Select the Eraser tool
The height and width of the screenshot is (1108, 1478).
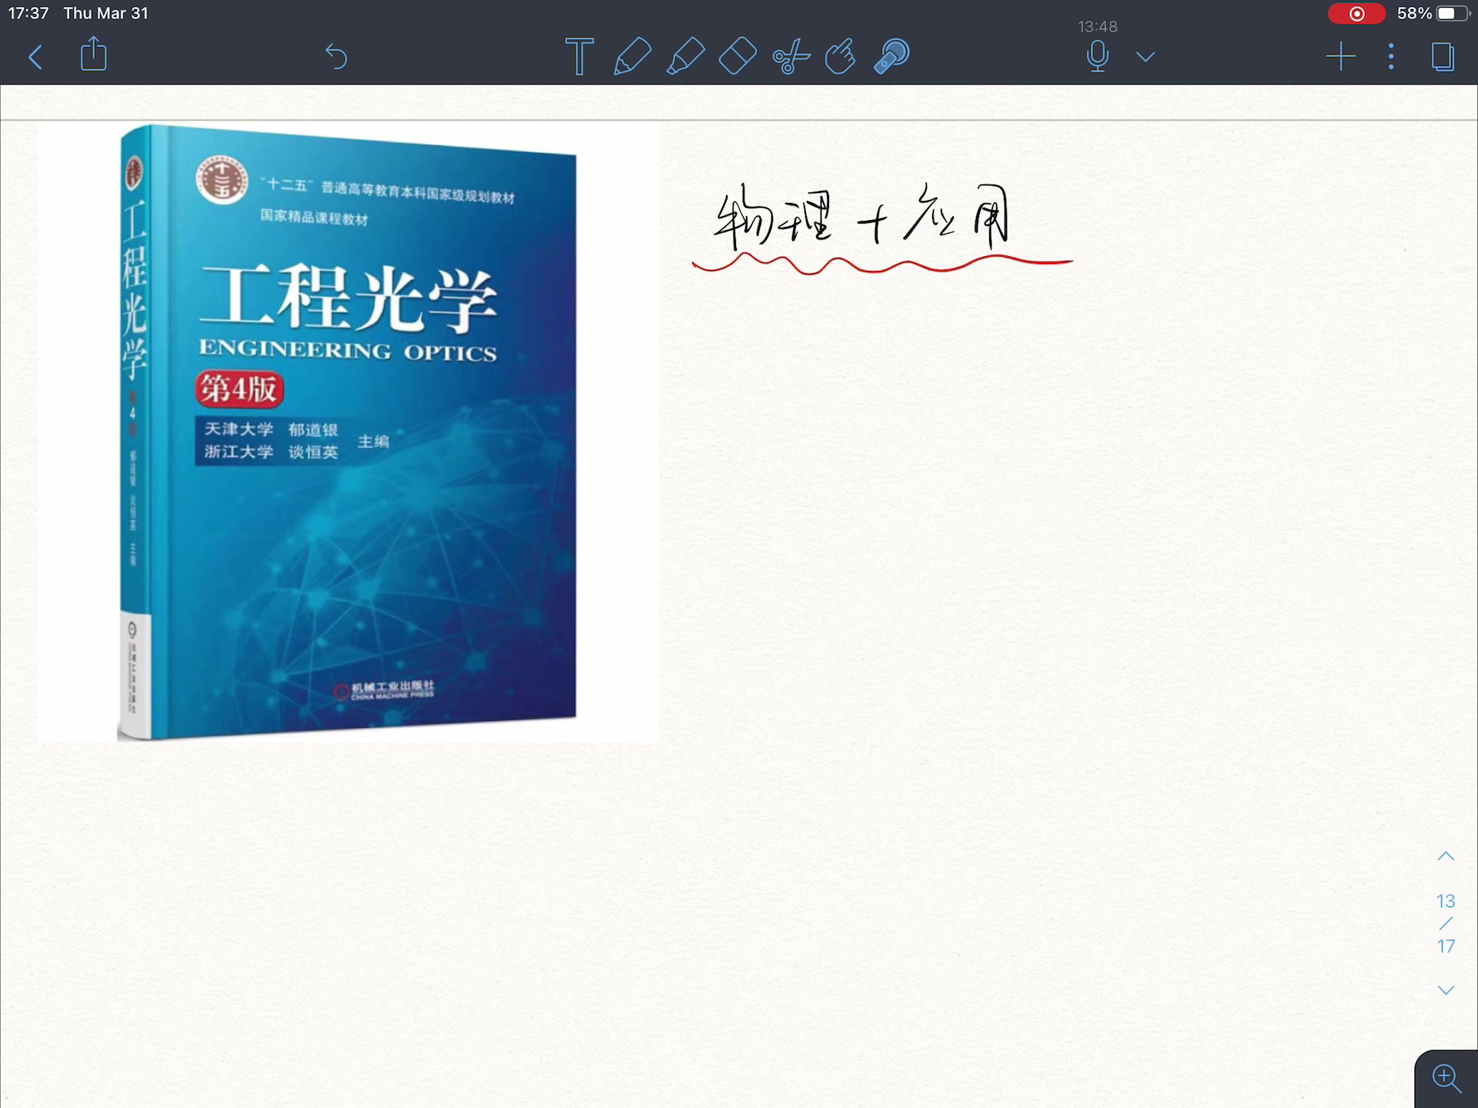click(737, 56)
